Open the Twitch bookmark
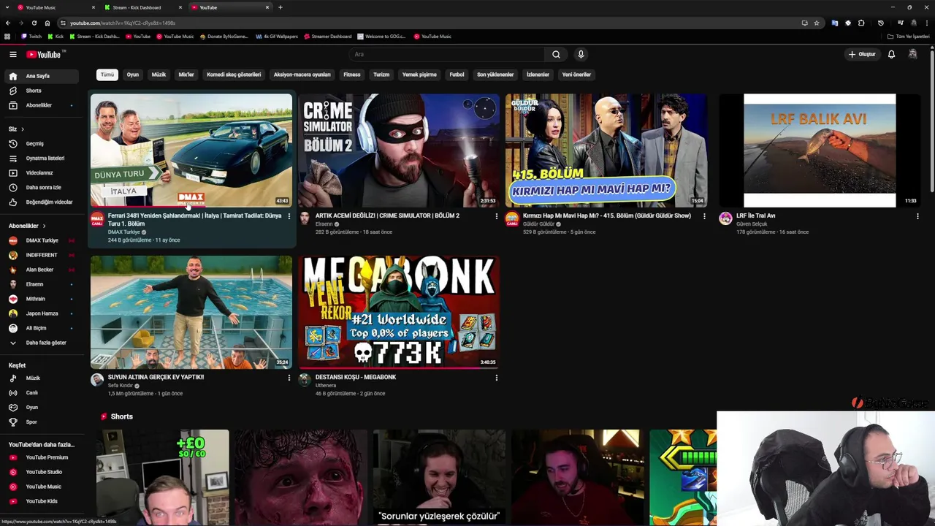The height and width of the screenshot is (526, 935). pos(31,36)
